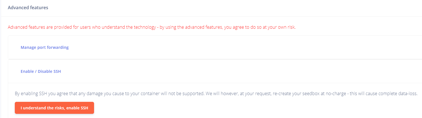Click the Enable / Disable SSH panel header
422x118 pixels.
coord(215,71)
